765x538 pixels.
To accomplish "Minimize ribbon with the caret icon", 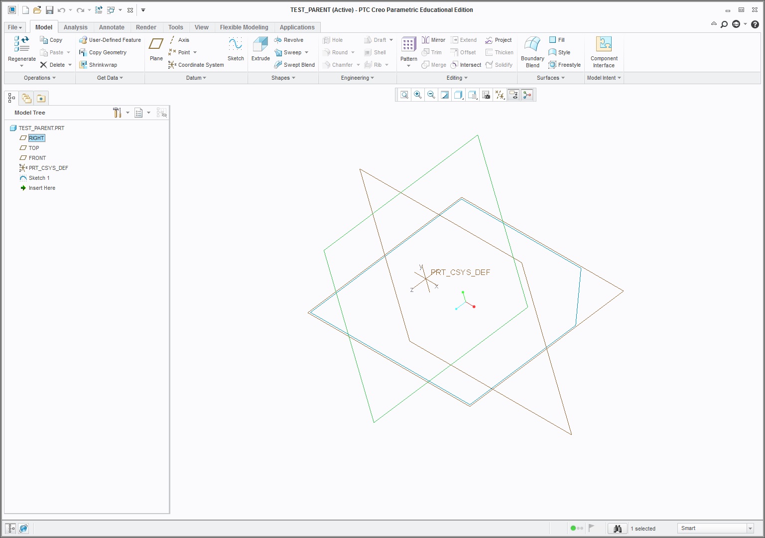I will pyautogui.click(x=714, y=24).
